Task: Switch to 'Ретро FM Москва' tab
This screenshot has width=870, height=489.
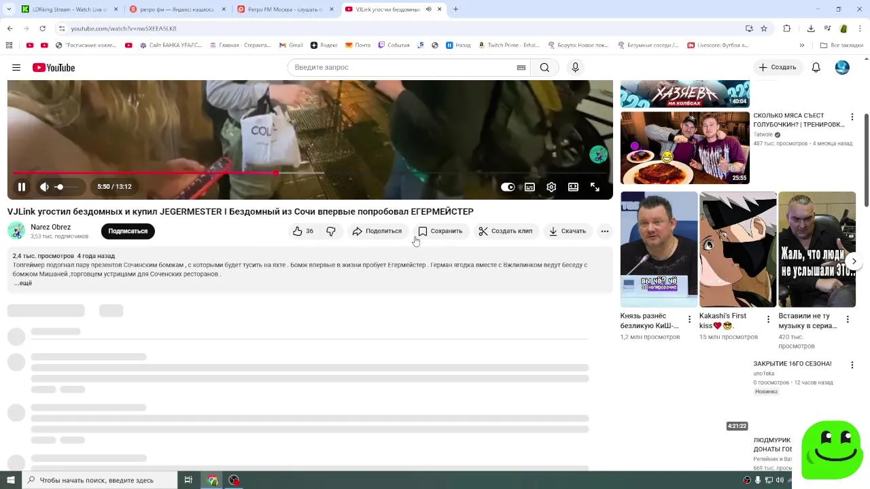Action: pyautogui.click(x=285, y=9)
